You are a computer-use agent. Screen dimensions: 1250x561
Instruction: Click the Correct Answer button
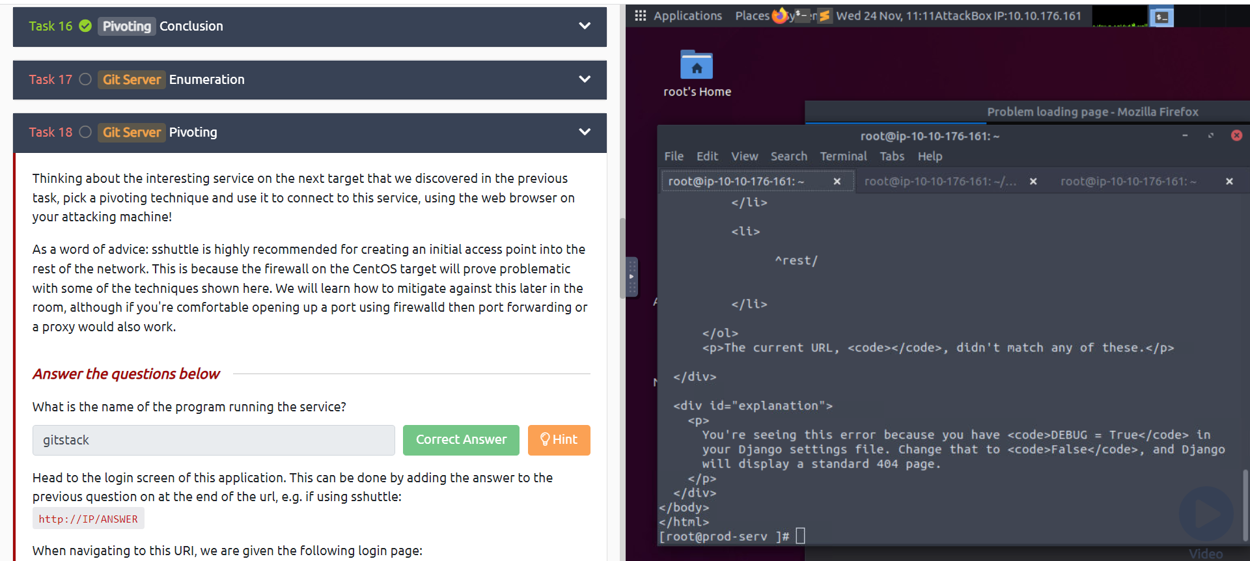click(461, 440)
